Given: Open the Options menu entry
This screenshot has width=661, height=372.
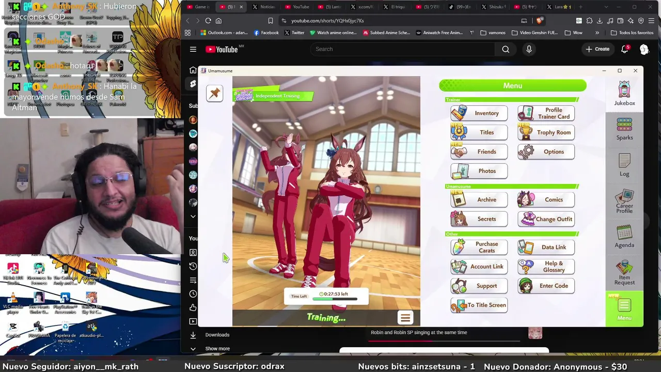Looking at the screenshot, I should (x=546, y=152).
